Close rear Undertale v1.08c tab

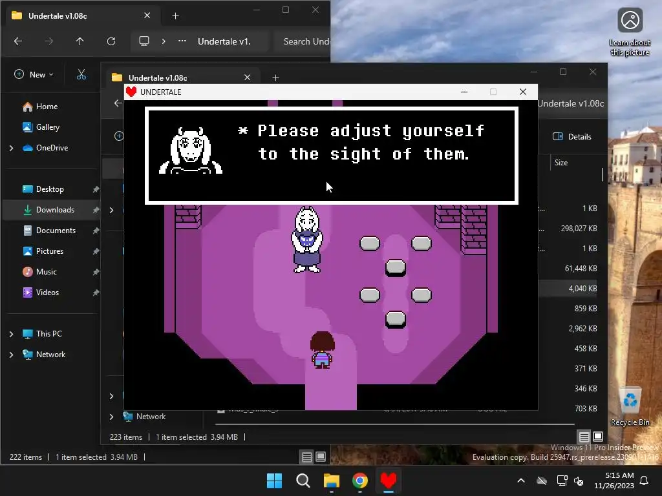[x=147, y=15]
